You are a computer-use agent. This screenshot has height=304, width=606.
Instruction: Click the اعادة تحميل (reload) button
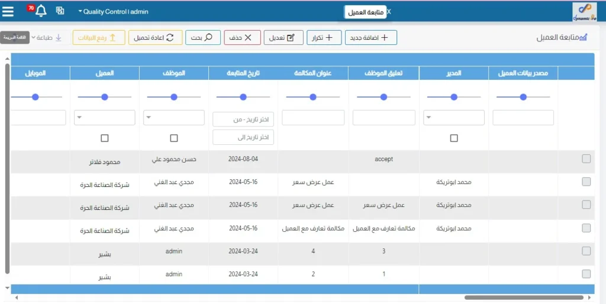[155, 38]
